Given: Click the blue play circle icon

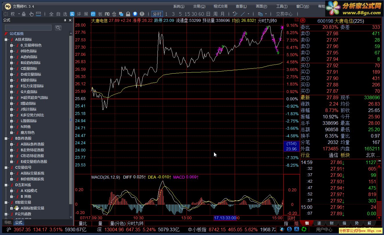Looking at the screenshot, I should 135,14.
